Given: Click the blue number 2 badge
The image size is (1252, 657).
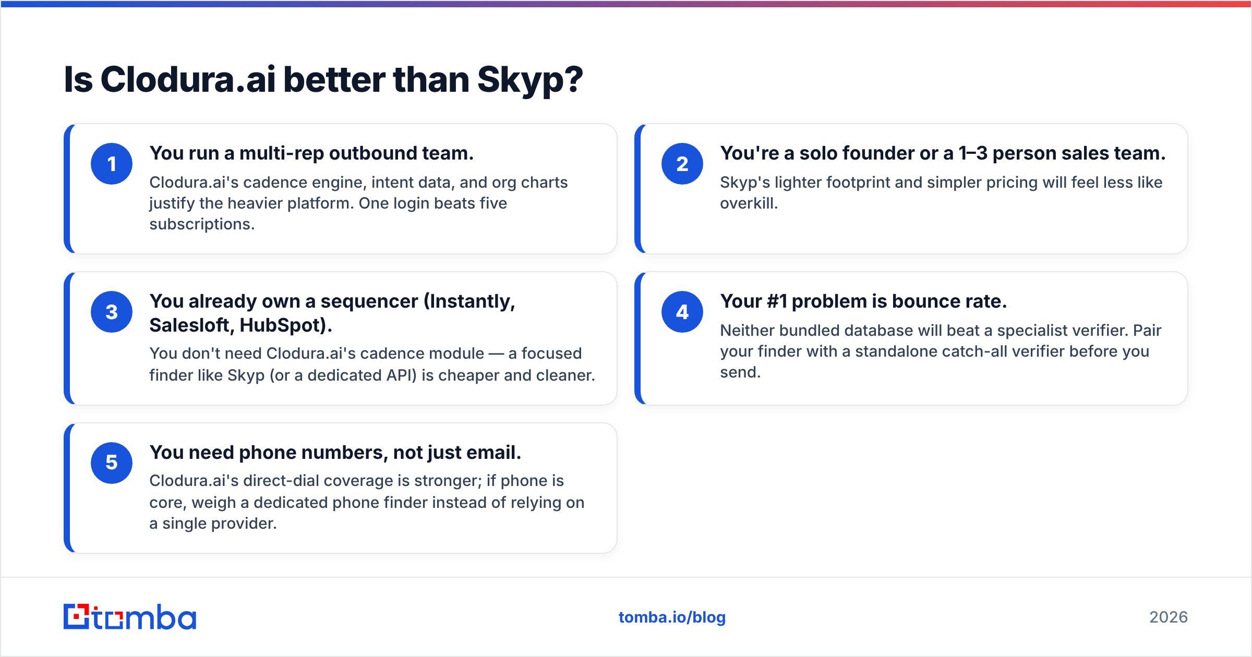Looking at the screenshot, I should [x=682, y=164].
